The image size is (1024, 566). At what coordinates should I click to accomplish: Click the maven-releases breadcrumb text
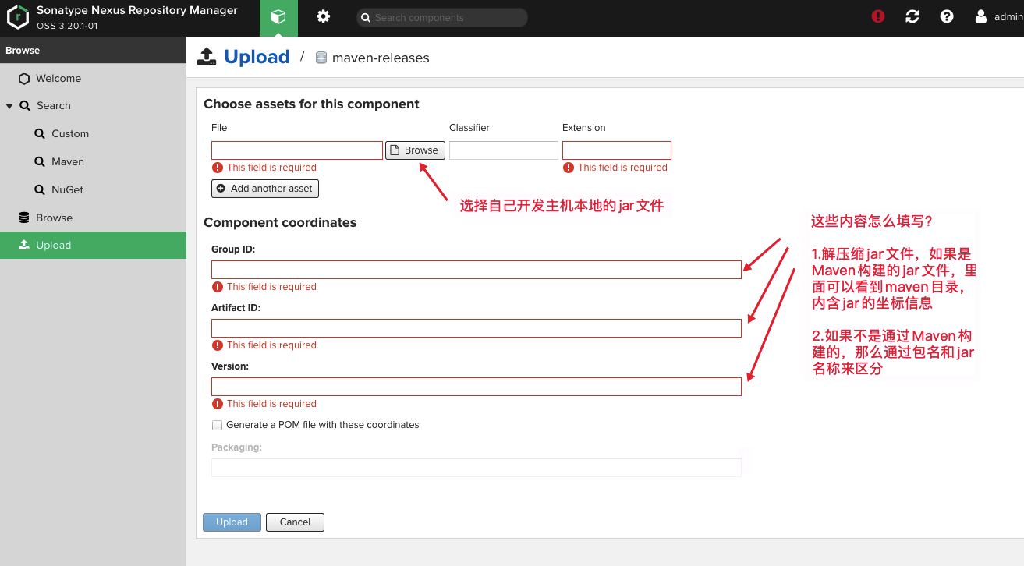pos(381,58)
